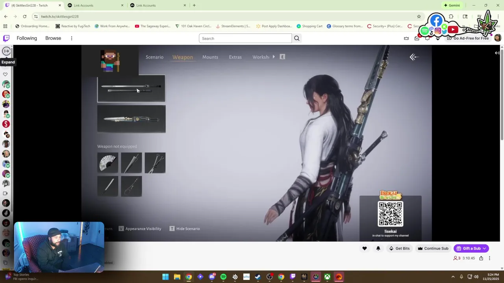Open a new Chrome tab

click(194, 6)
